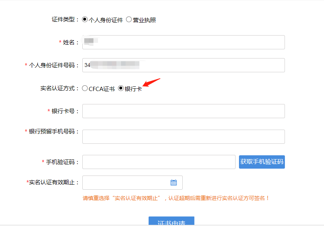This screenshot has height=226, width=324.
Task: Click the 实名认证方式 field label
Action: (59, 88)
